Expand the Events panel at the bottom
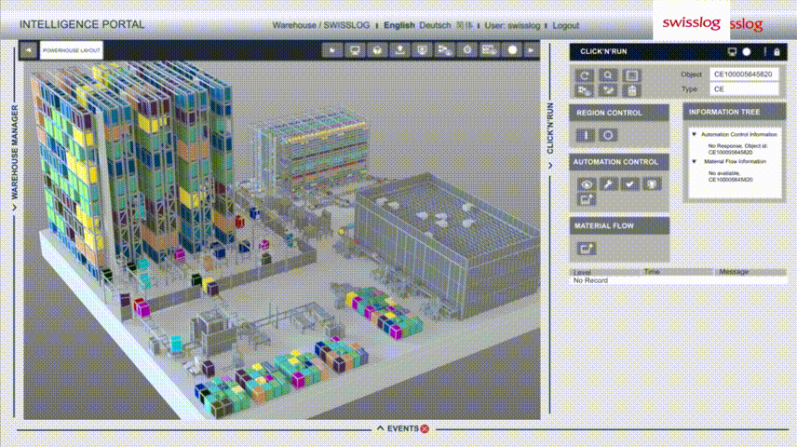The image size is (797, 447). 402,428
